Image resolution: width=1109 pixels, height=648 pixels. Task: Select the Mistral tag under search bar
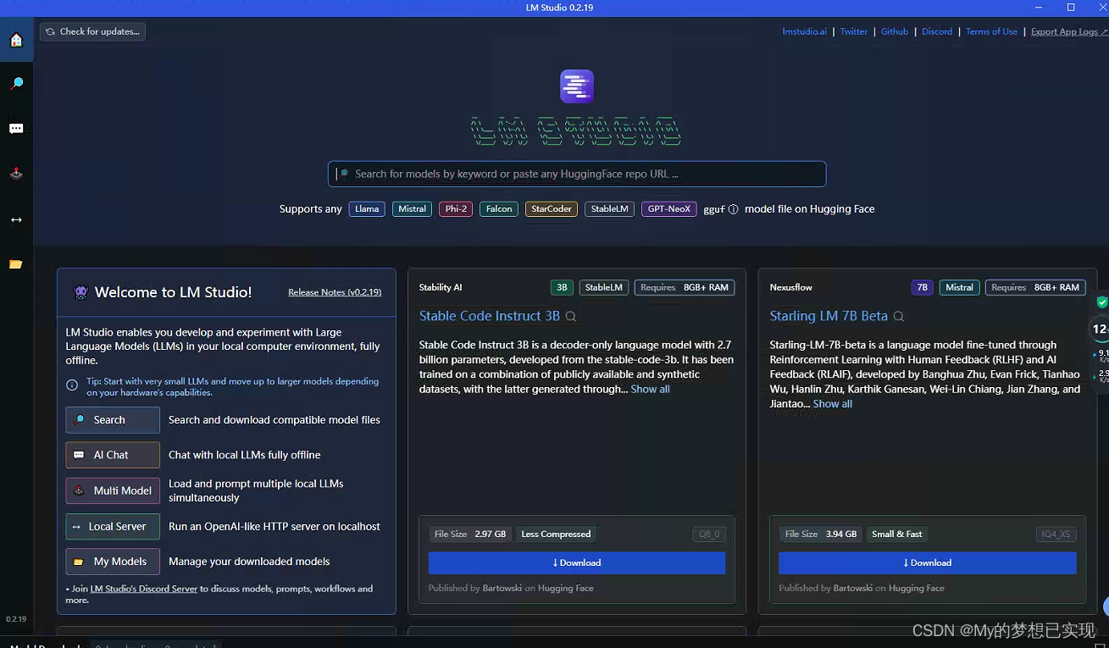(413, 209)
